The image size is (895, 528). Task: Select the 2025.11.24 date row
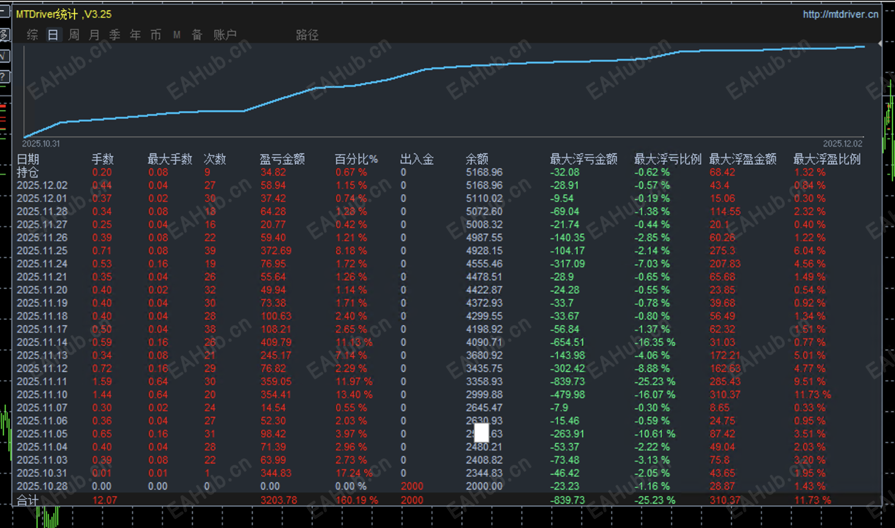tap(42, 264)
